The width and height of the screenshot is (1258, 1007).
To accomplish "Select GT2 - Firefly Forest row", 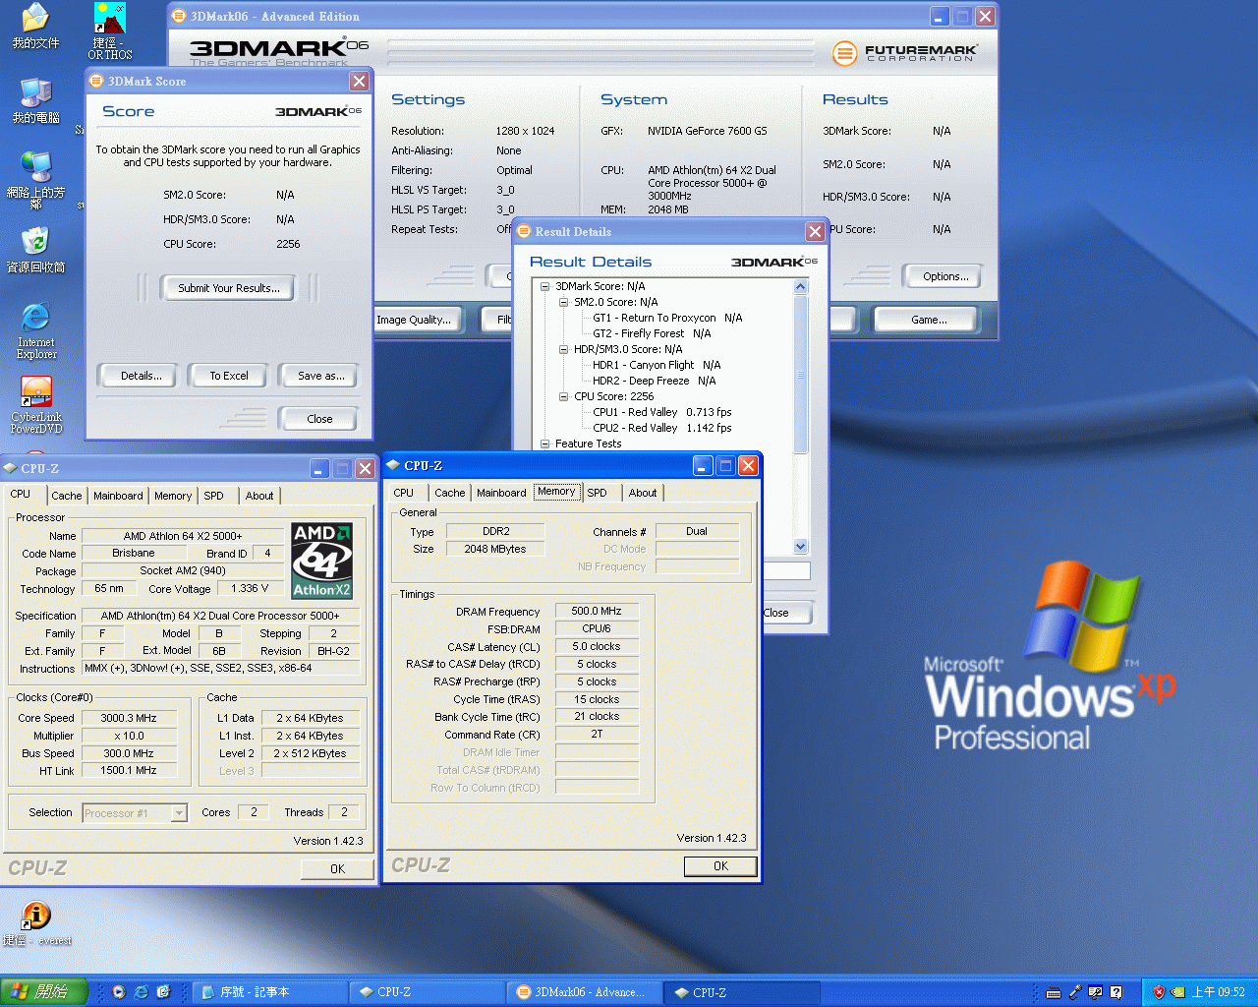I will [652, 333].
